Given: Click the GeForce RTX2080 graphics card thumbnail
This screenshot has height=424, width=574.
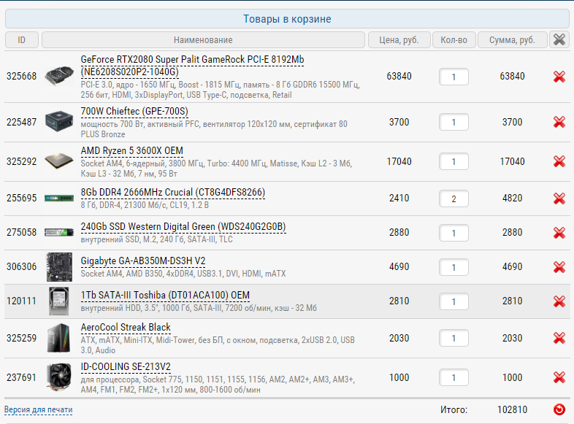Looking at the screenshot, I should (x=59, y=76).
